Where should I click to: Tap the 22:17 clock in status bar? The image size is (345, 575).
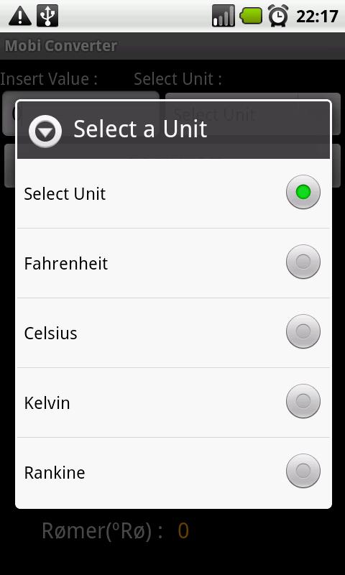pyautogui.click(x=317, y=17)
